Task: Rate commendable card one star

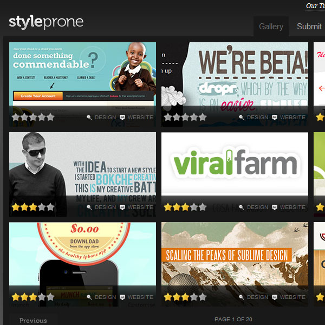Action: pos(16,117)
